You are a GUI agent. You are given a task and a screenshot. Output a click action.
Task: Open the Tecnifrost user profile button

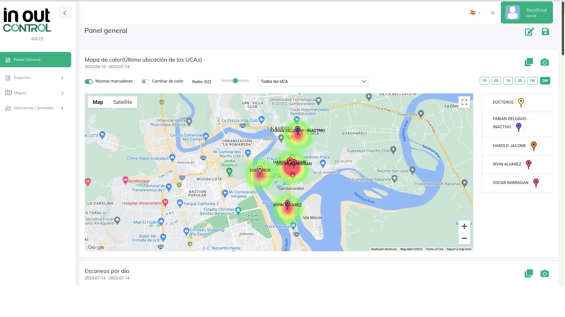(527, 13)
